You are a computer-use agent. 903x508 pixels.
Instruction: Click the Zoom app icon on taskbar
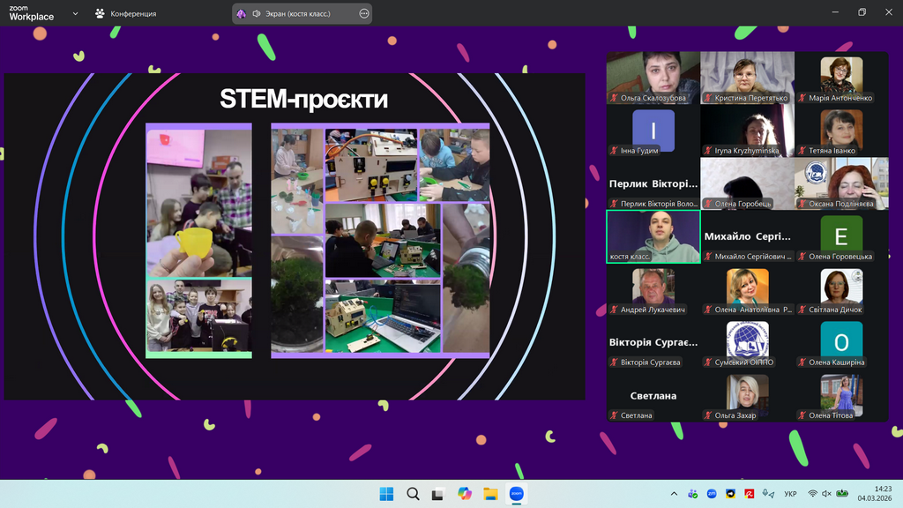517,494
